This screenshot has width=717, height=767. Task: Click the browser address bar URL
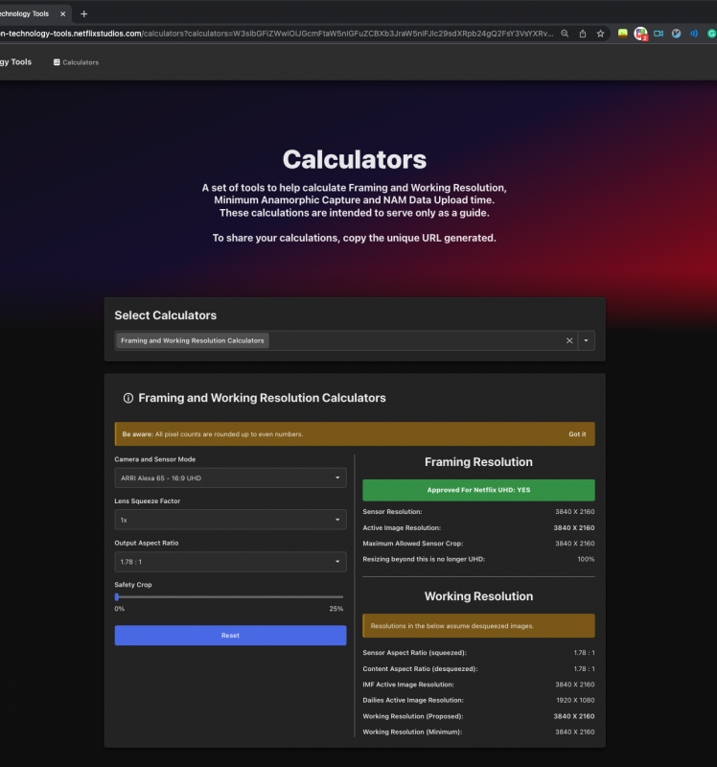[x=276, y=34]
